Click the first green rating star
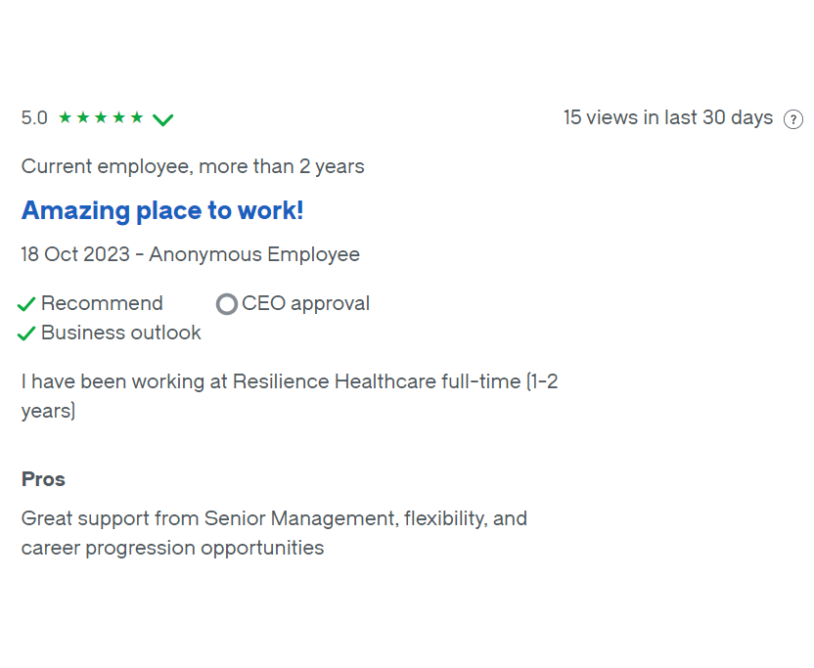The image size is (814, 668). tap(66, 117)
